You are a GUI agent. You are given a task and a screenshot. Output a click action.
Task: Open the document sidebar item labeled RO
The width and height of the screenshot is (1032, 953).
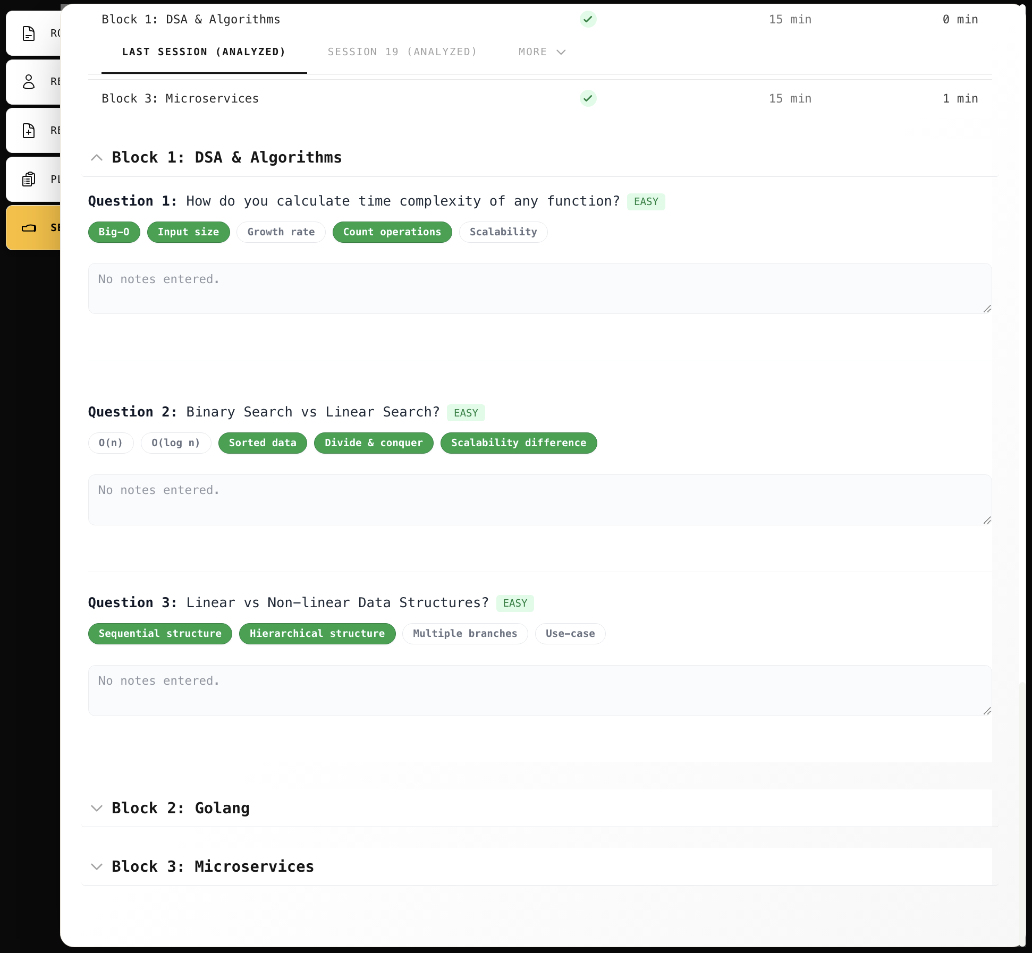click(x=29, y=32)
